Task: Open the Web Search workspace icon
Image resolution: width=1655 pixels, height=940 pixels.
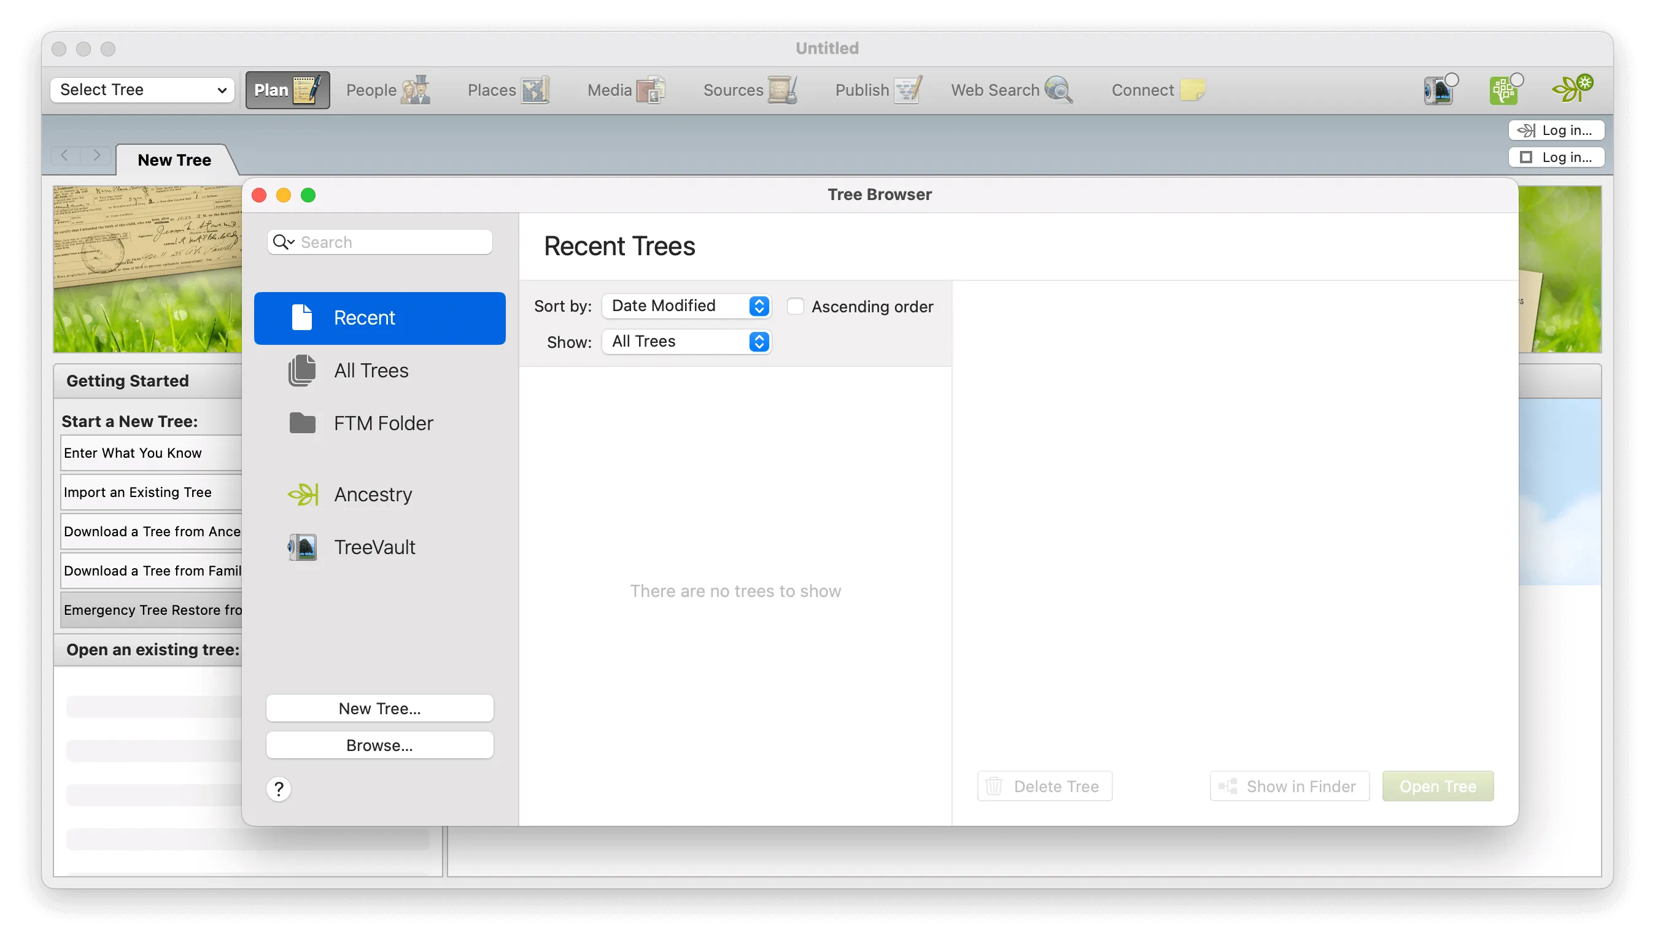Action: coord(1009,90)
